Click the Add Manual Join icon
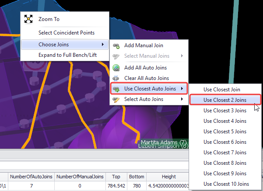Screen dimensions: 263x191 116,45
